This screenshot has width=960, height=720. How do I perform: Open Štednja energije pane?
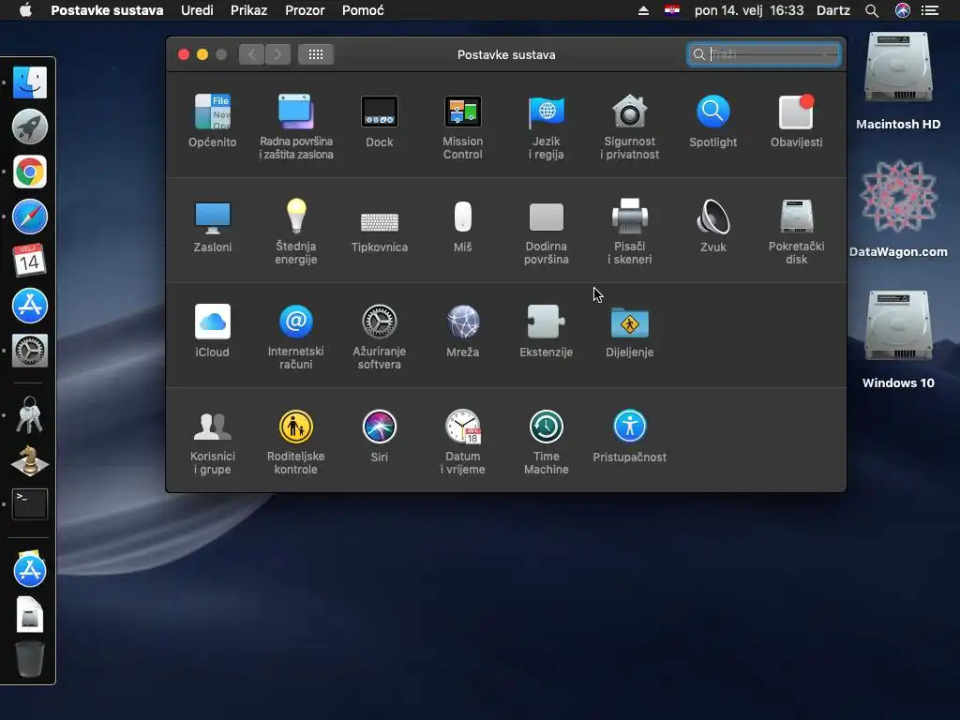pos(295,232)
